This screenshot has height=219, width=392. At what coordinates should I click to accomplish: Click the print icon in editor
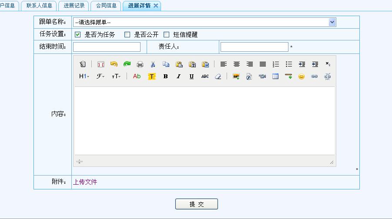tap(140, 64)
